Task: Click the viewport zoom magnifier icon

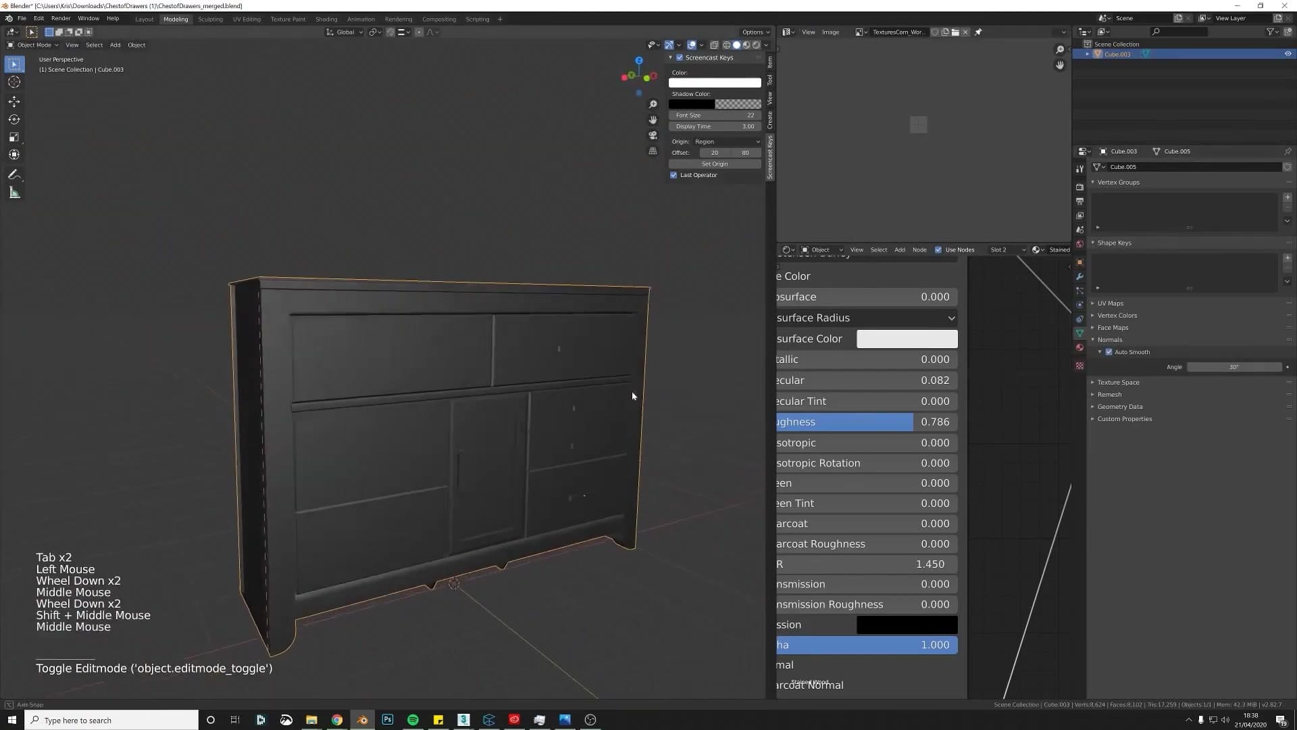Action: pos(653,104)
